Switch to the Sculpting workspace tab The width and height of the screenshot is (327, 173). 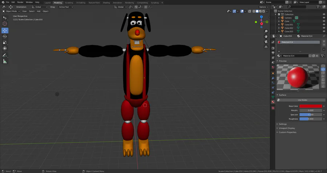[x=69, y=3]
